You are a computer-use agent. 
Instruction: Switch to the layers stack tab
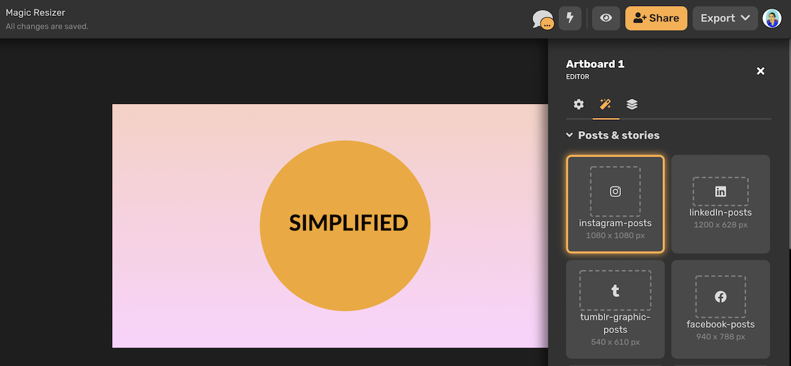click(631, 104)
